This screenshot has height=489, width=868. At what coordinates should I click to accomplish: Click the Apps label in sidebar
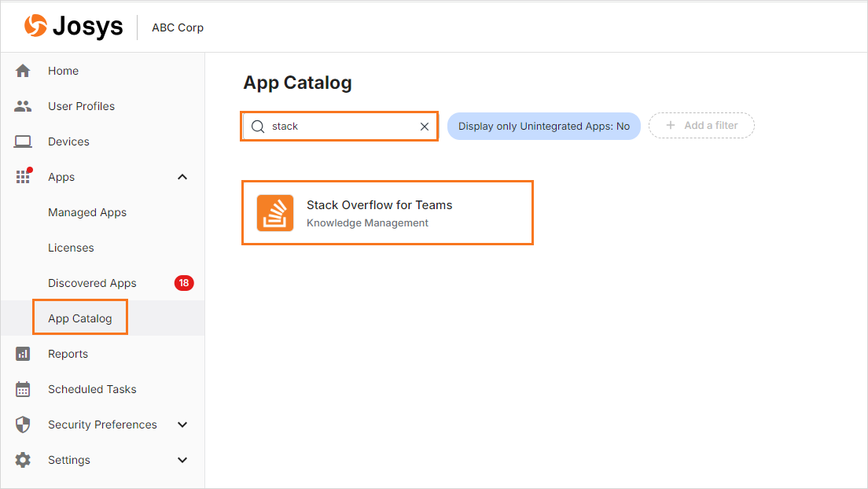(61, 177)
